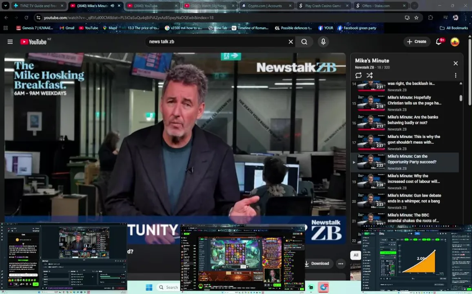Switch to the Offers - Stake.com tab
This screenshot has height=294, width=472.
pyautogui.click(x=376, y=6)
